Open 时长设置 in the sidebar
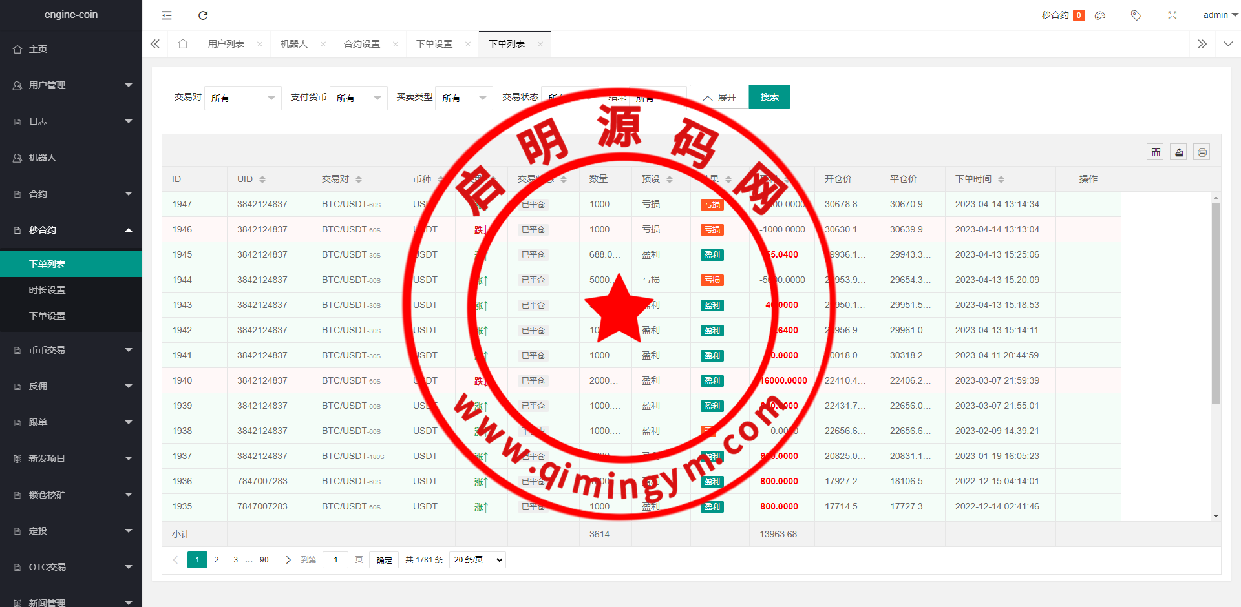1241x607 pixels. coord(47,290)
